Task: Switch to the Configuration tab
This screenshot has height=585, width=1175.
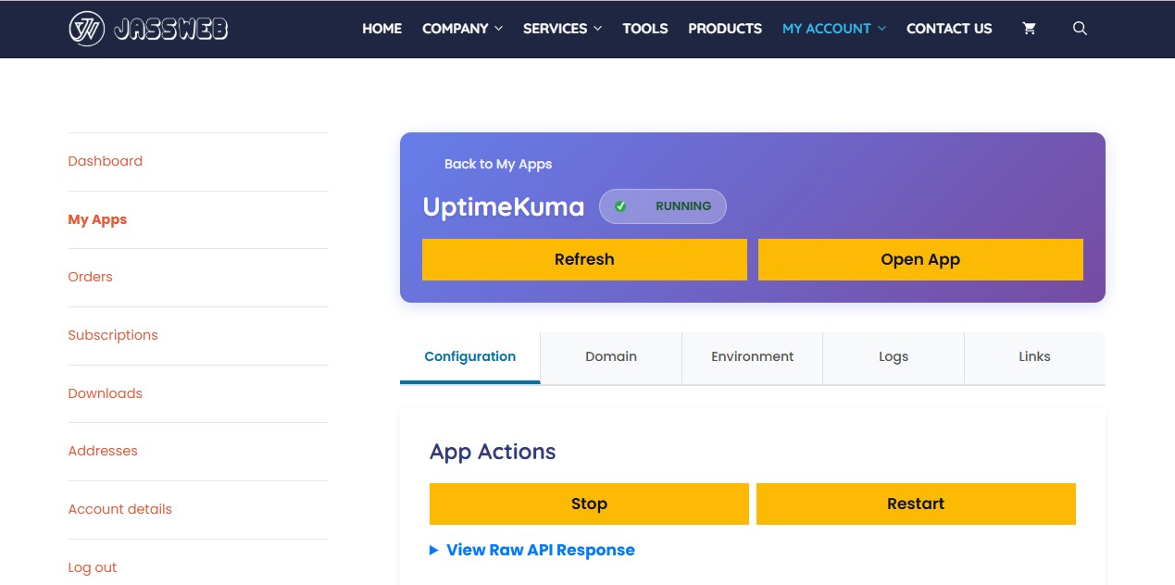Action: click(x=470, y=357)
